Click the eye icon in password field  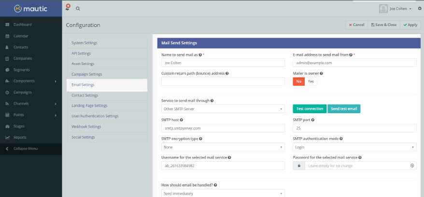pos(412,165)
